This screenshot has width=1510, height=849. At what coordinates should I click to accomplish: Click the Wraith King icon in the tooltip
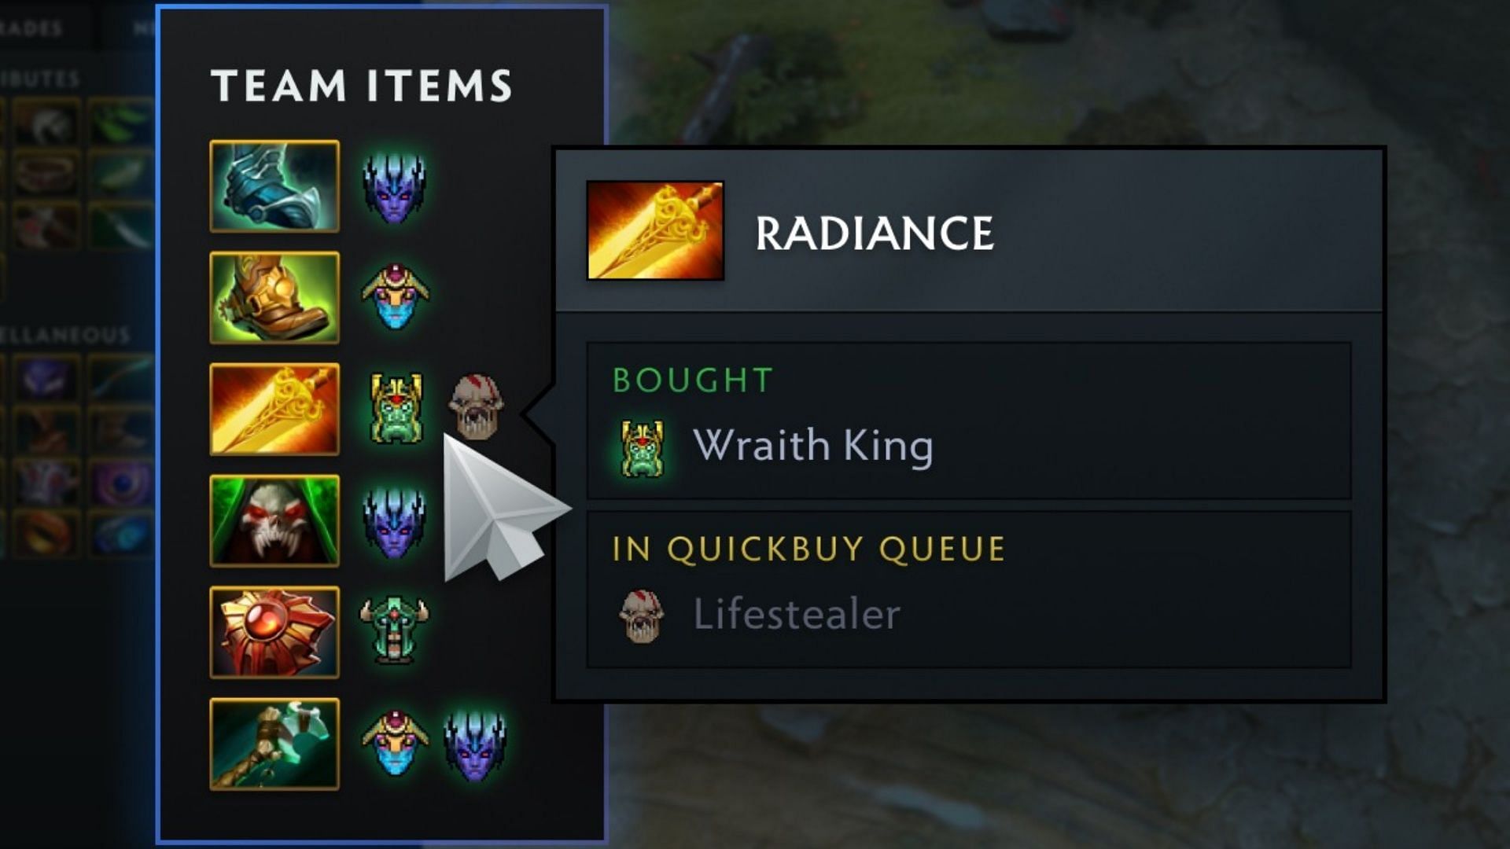click(x=643, y=449)
